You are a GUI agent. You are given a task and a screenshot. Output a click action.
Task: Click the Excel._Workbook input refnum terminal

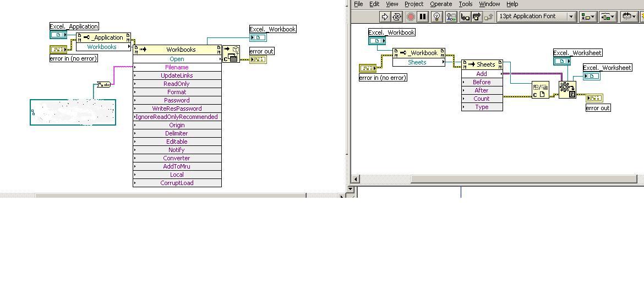pyautogui.click(x=377, y=40)
